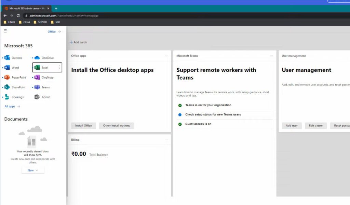Image resolution: width=350 pixels, height=205 pixels.
Task: Go back using the browser back arrow
Action: point(5,16)
